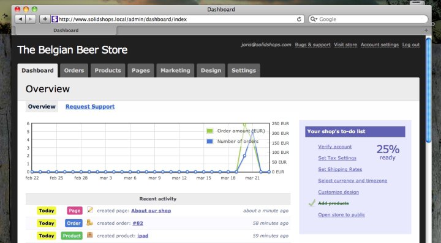Viewport: 441px width, 243px height.
Task: Focus the browser URL address field
Action: 177,19
